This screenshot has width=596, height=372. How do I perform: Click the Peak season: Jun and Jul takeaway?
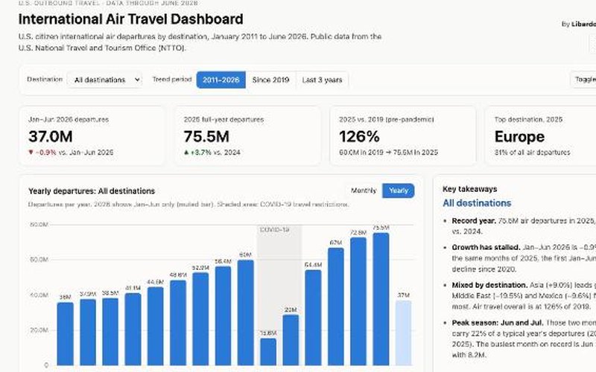pyautogui.click(x=524, y=339)
